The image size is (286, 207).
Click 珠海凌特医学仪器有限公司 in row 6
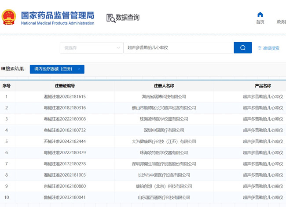click(x=164, y=153)
